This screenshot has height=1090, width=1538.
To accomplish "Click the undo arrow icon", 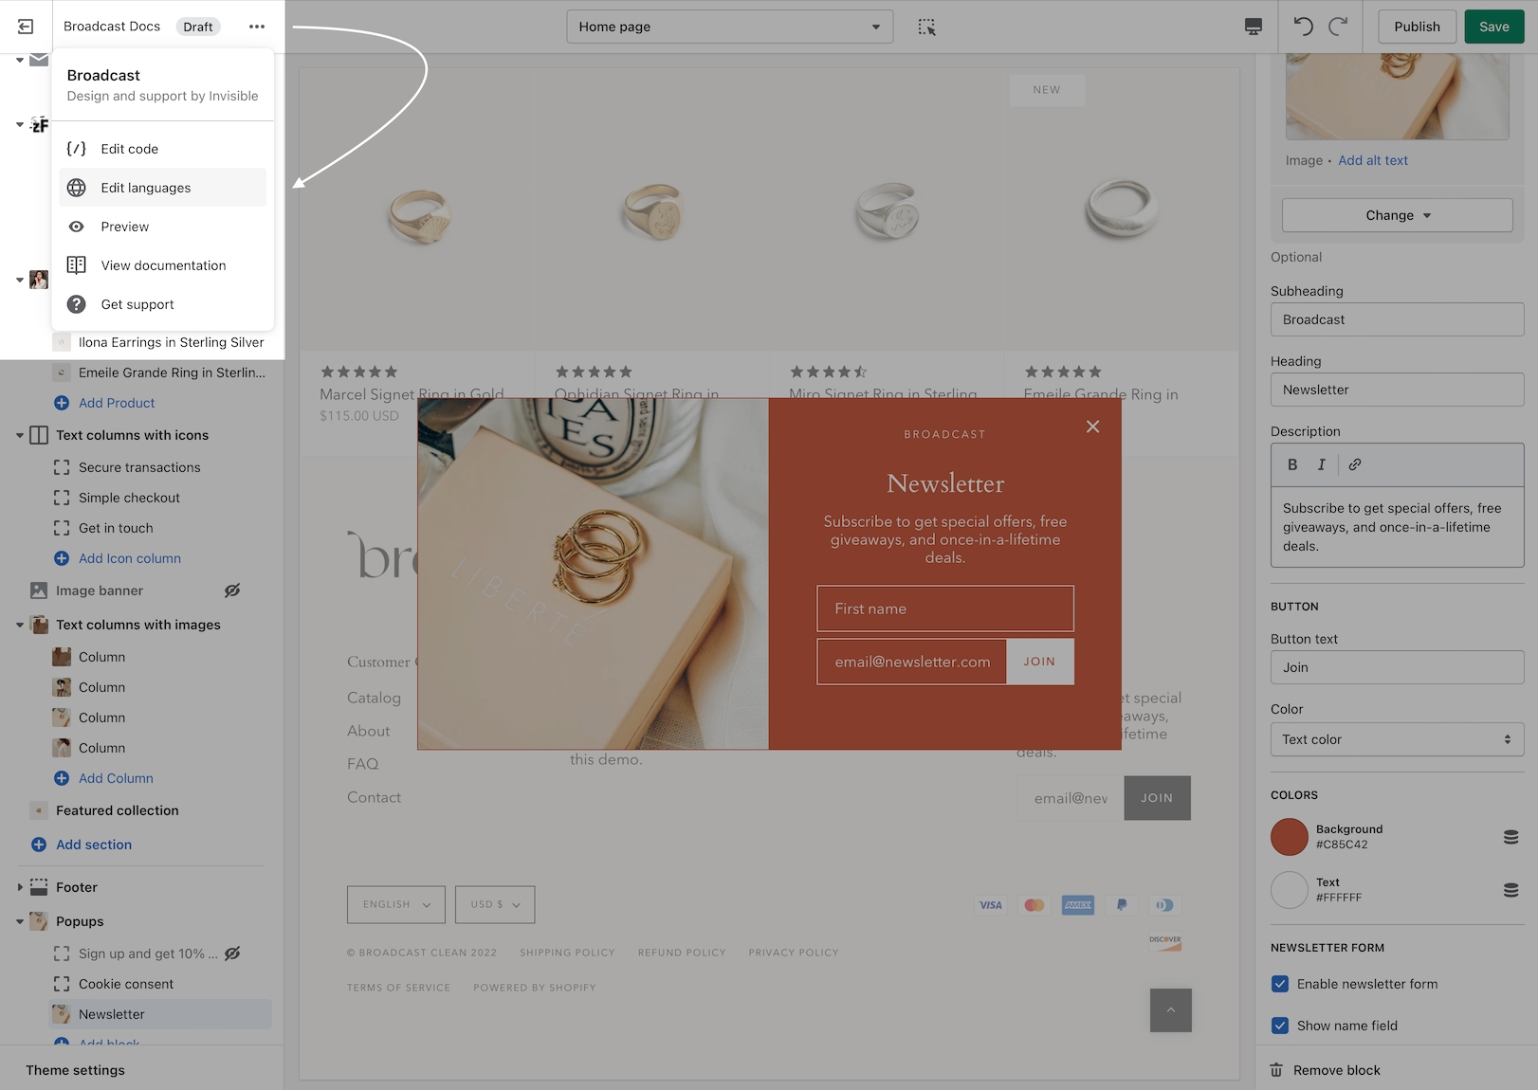I will coord(1304,27).
